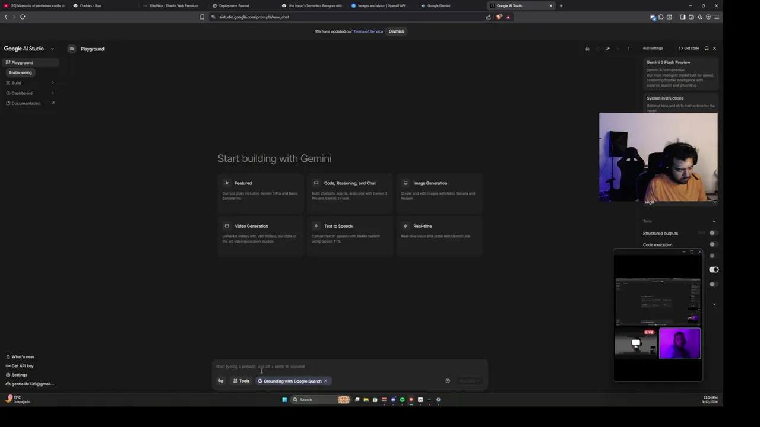Image resolution: width=760 pixels, height=427 pixels.
Task: Select Playground in the left sidebar
Action: coord(30,62)
